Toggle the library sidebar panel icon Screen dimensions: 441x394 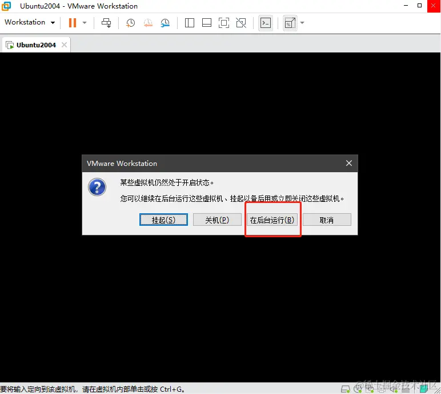[x=190, y=23]
